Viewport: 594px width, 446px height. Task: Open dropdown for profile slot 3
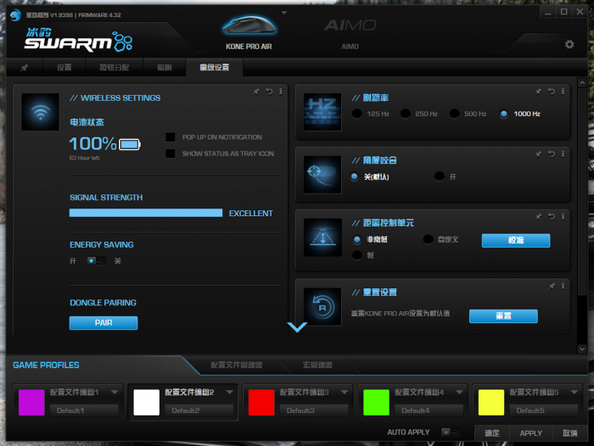click(344, 393)
